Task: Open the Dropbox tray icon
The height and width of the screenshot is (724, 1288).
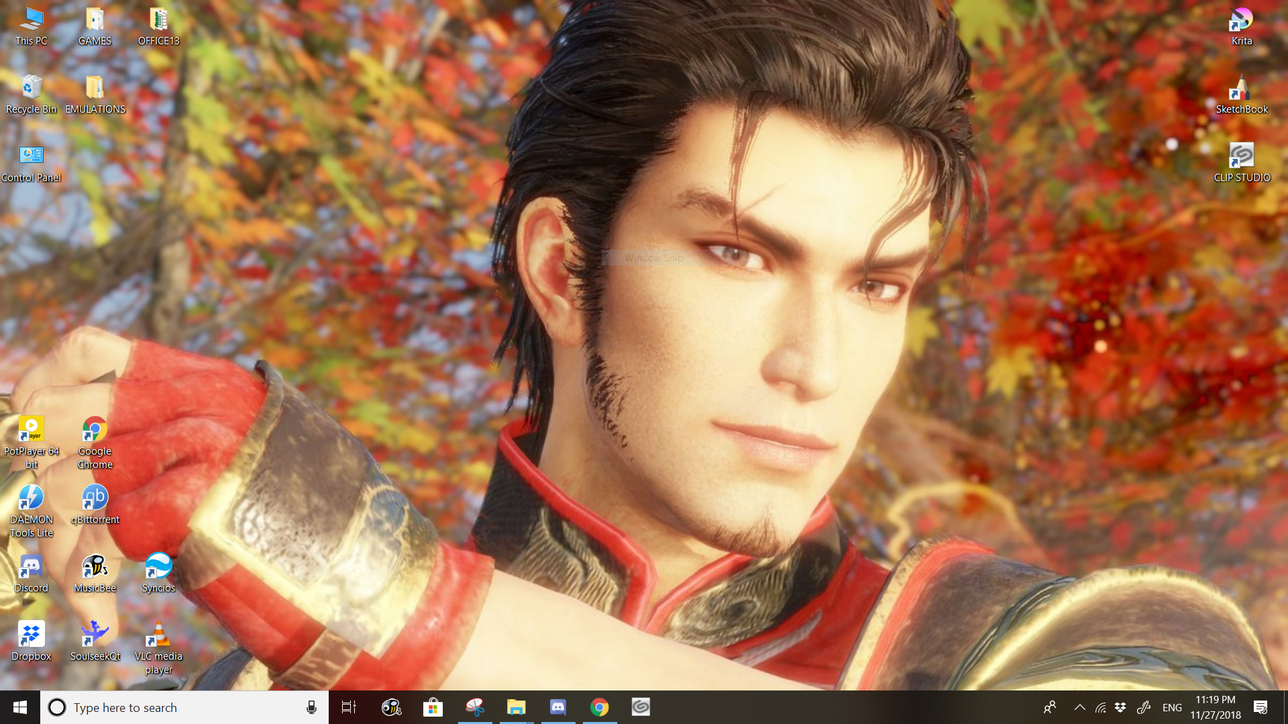Action: 1120,707
